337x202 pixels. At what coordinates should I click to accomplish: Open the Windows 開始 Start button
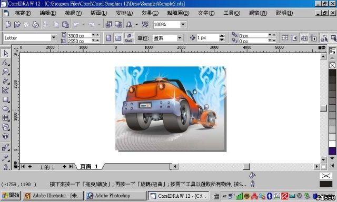(x=11, y=196)
